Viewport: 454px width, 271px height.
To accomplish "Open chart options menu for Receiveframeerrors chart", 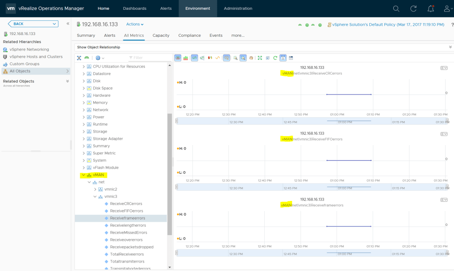I will pos(444,200).
